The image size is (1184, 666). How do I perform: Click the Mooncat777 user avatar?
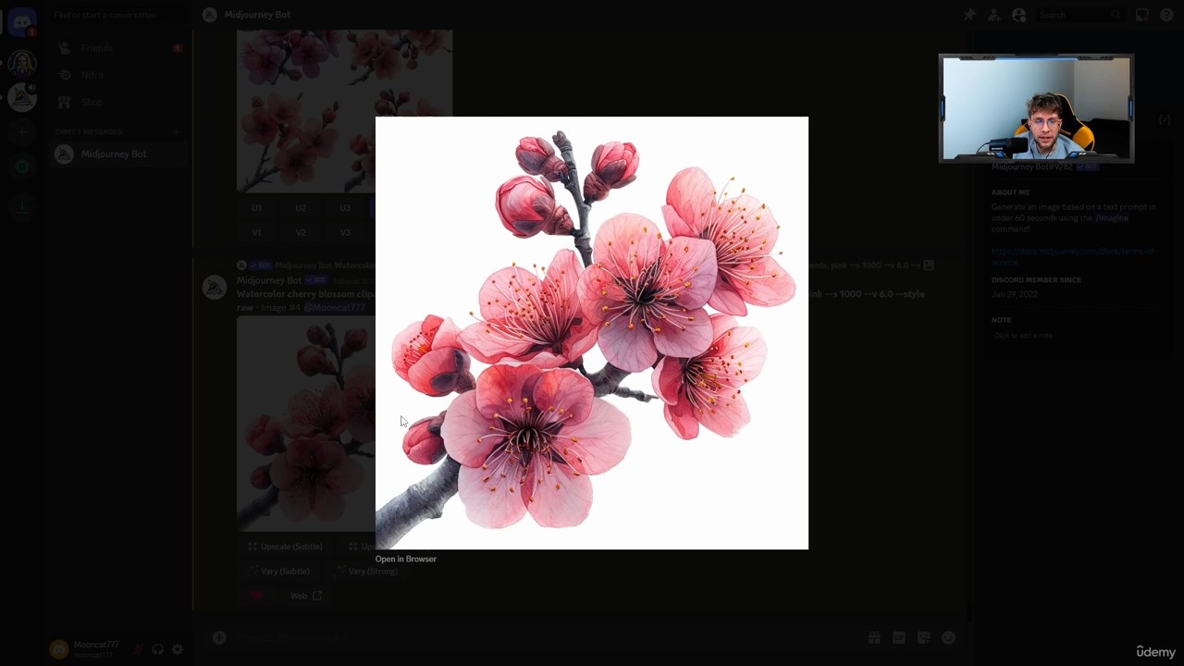point(59,649)
